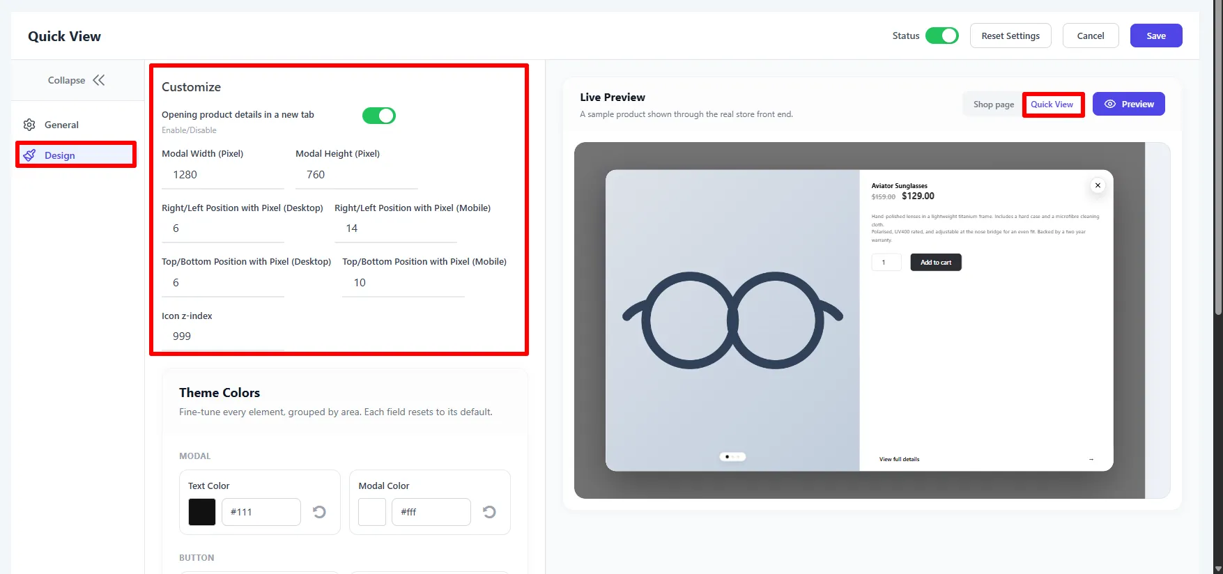This screenshot has height=574, width=1223.
Task: Click the sunglasses product image in preview
Action: tap(732, 320)
